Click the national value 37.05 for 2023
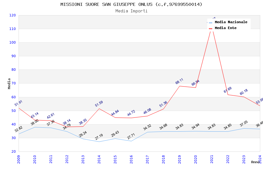This screenshot has height=170, width=263. [x=244, y=124]
